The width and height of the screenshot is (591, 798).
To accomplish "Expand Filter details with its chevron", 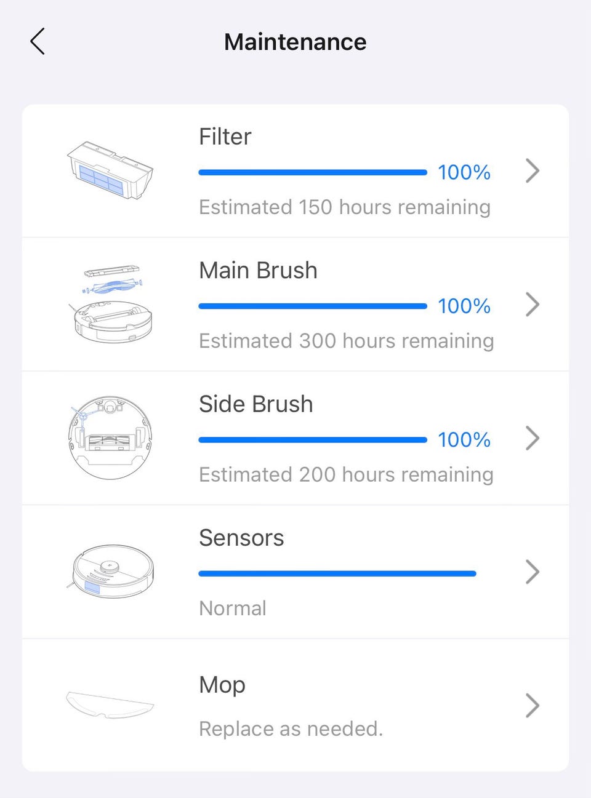I will pos(533,171).
